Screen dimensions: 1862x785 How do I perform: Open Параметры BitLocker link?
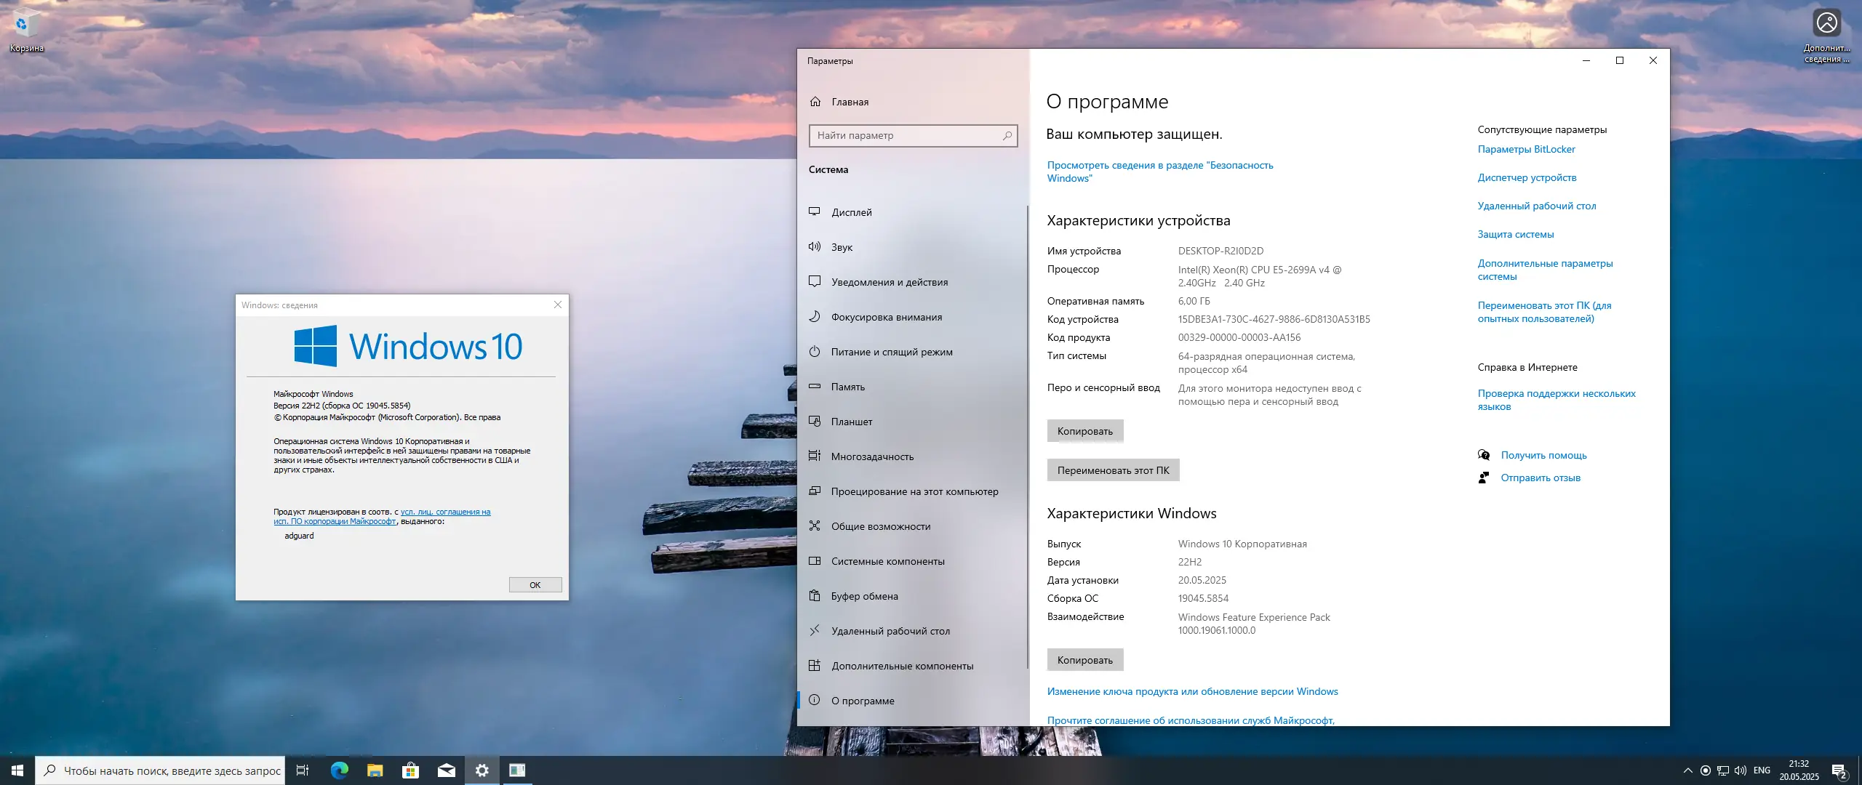(x=1525, y=149)
